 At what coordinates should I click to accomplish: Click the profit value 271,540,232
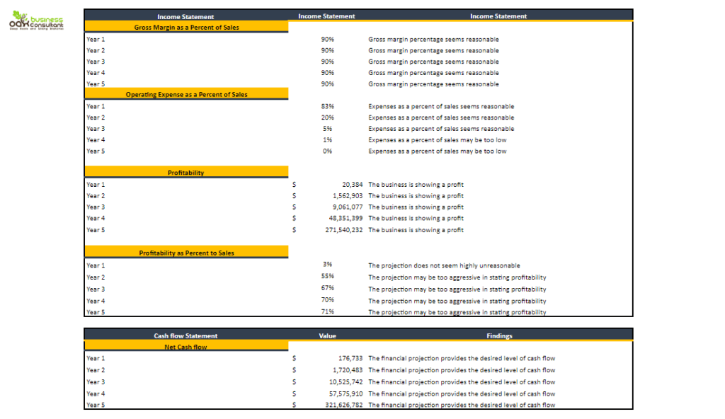click(344, 230)
